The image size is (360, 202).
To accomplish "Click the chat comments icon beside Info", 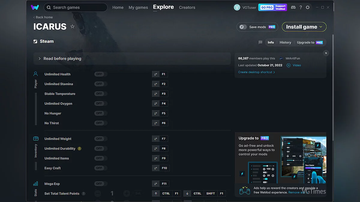I will (x=260, y=42).
